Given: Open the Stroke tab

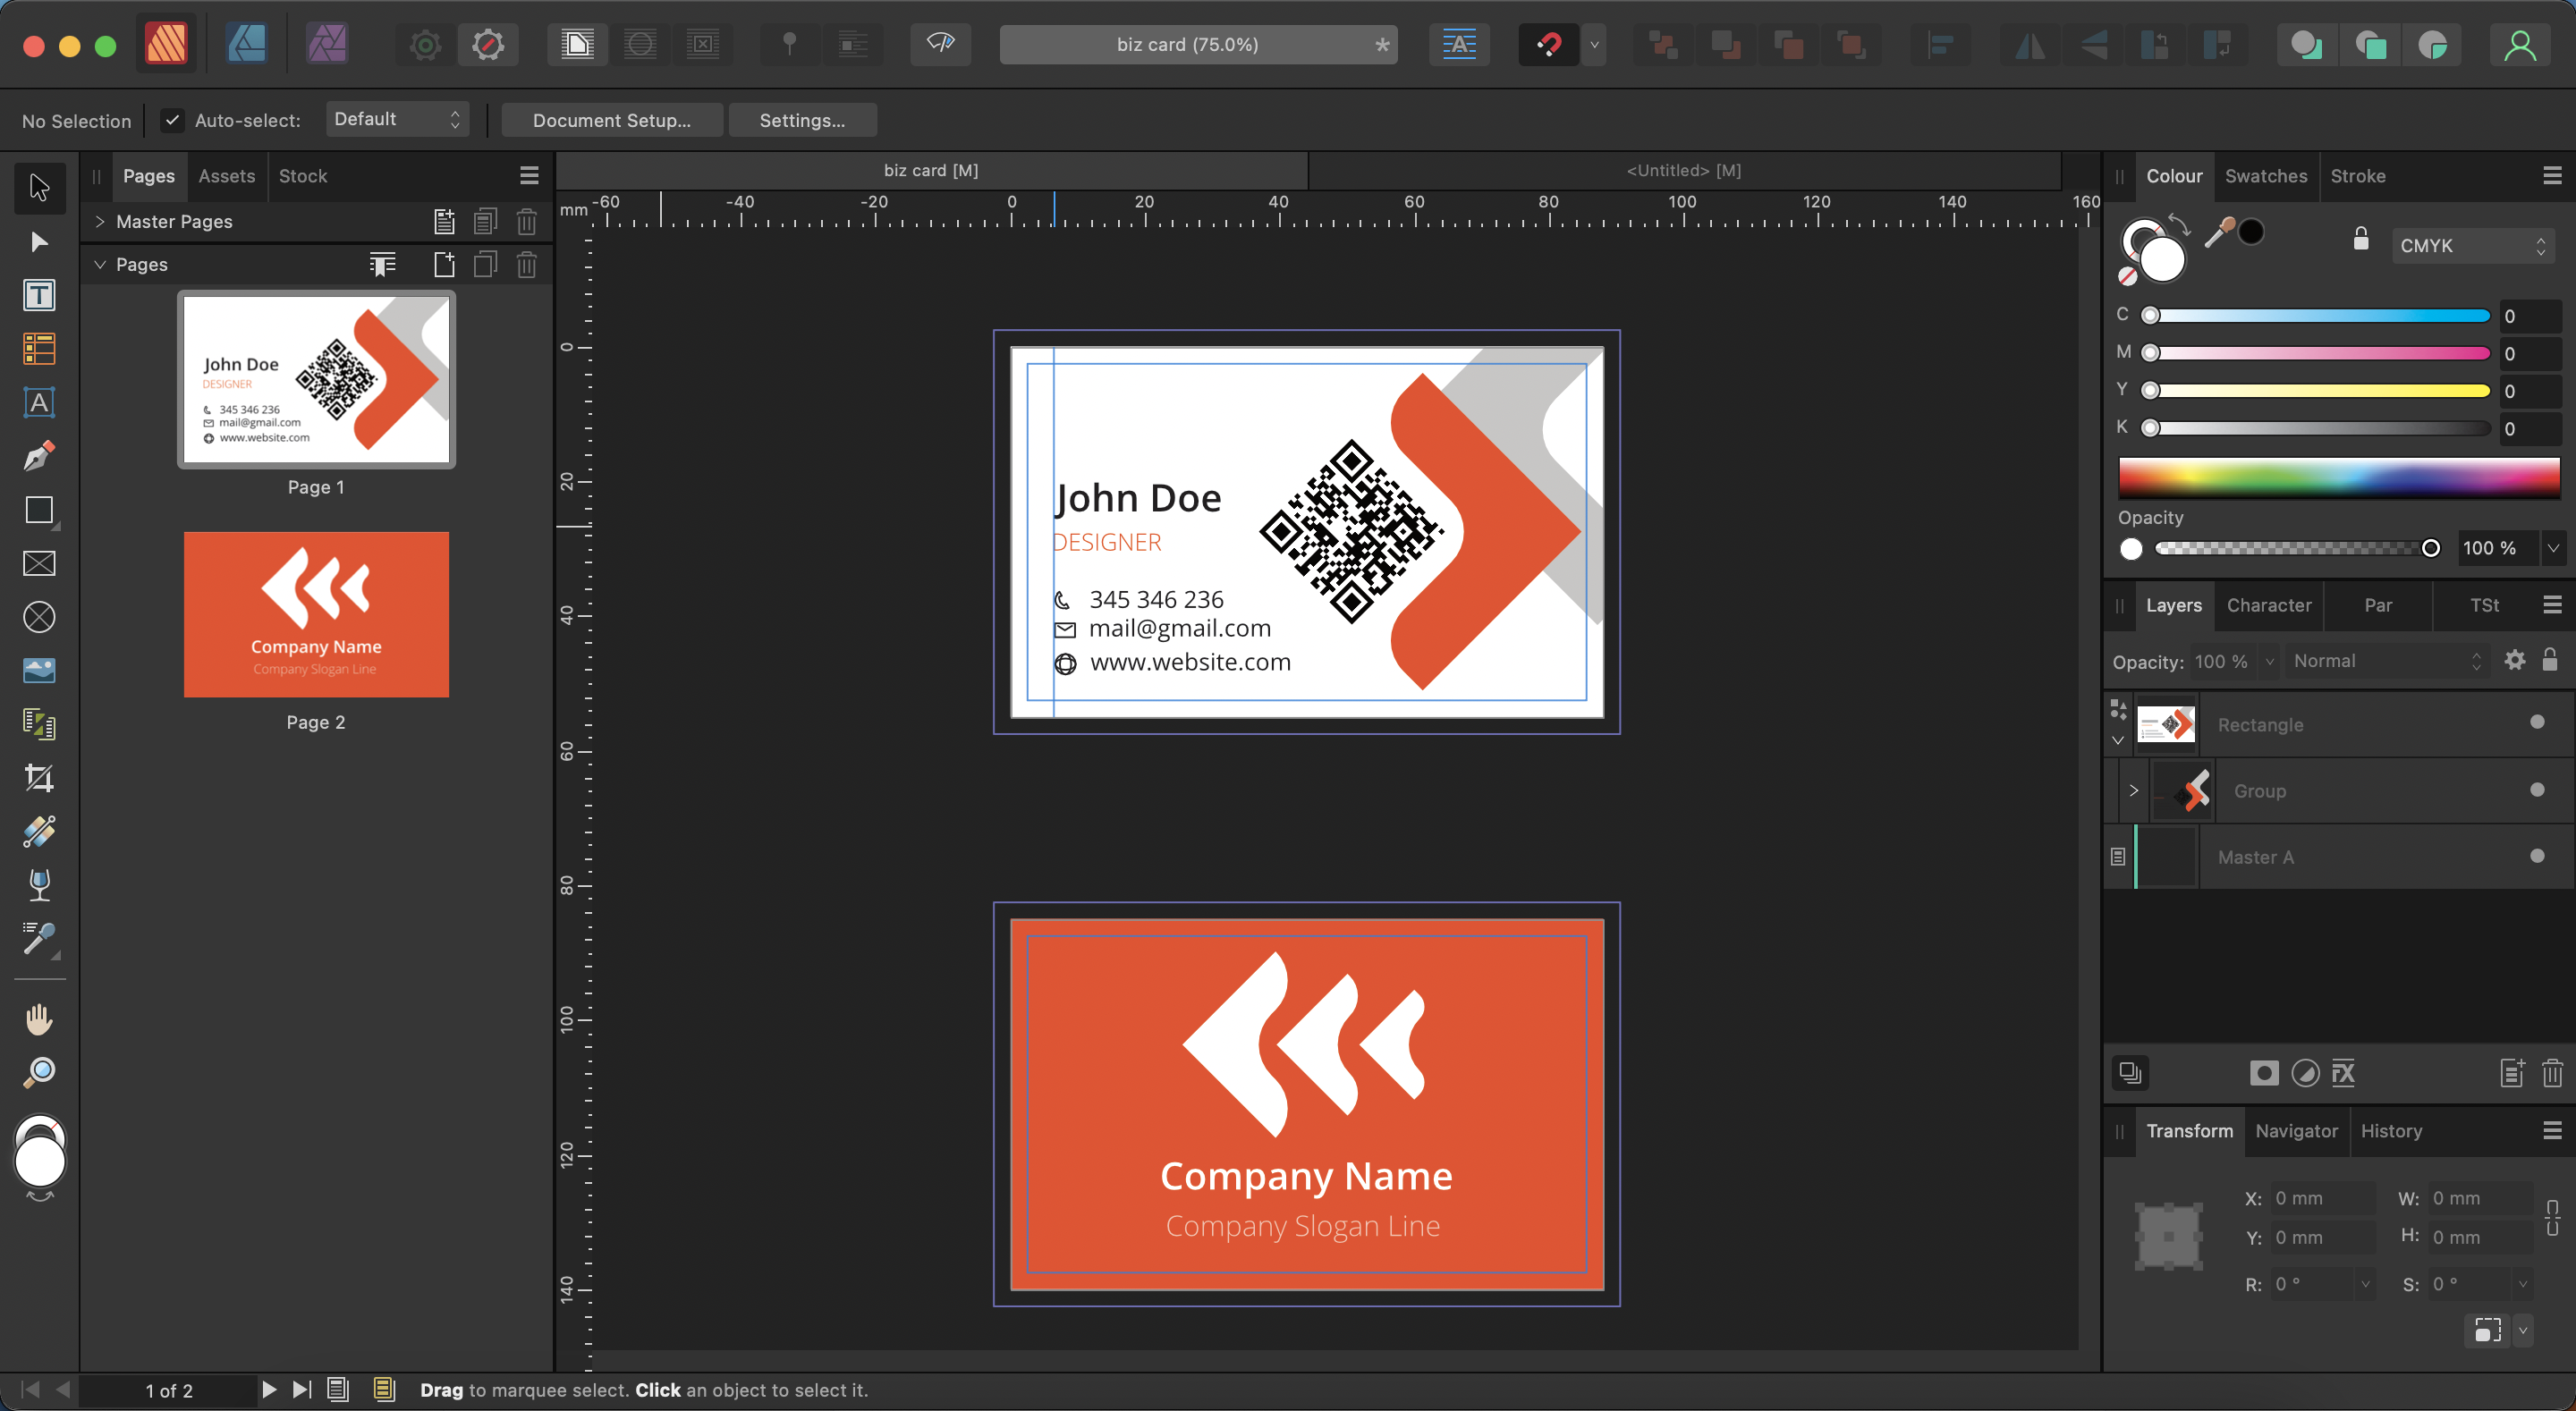Looking at the screenshot, I should 2358,176.
